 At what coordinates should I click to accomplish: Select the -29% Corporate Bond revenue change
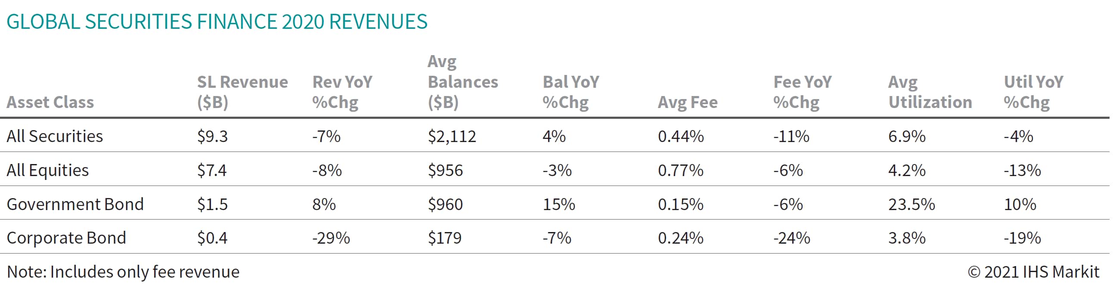tap(331, 238)
